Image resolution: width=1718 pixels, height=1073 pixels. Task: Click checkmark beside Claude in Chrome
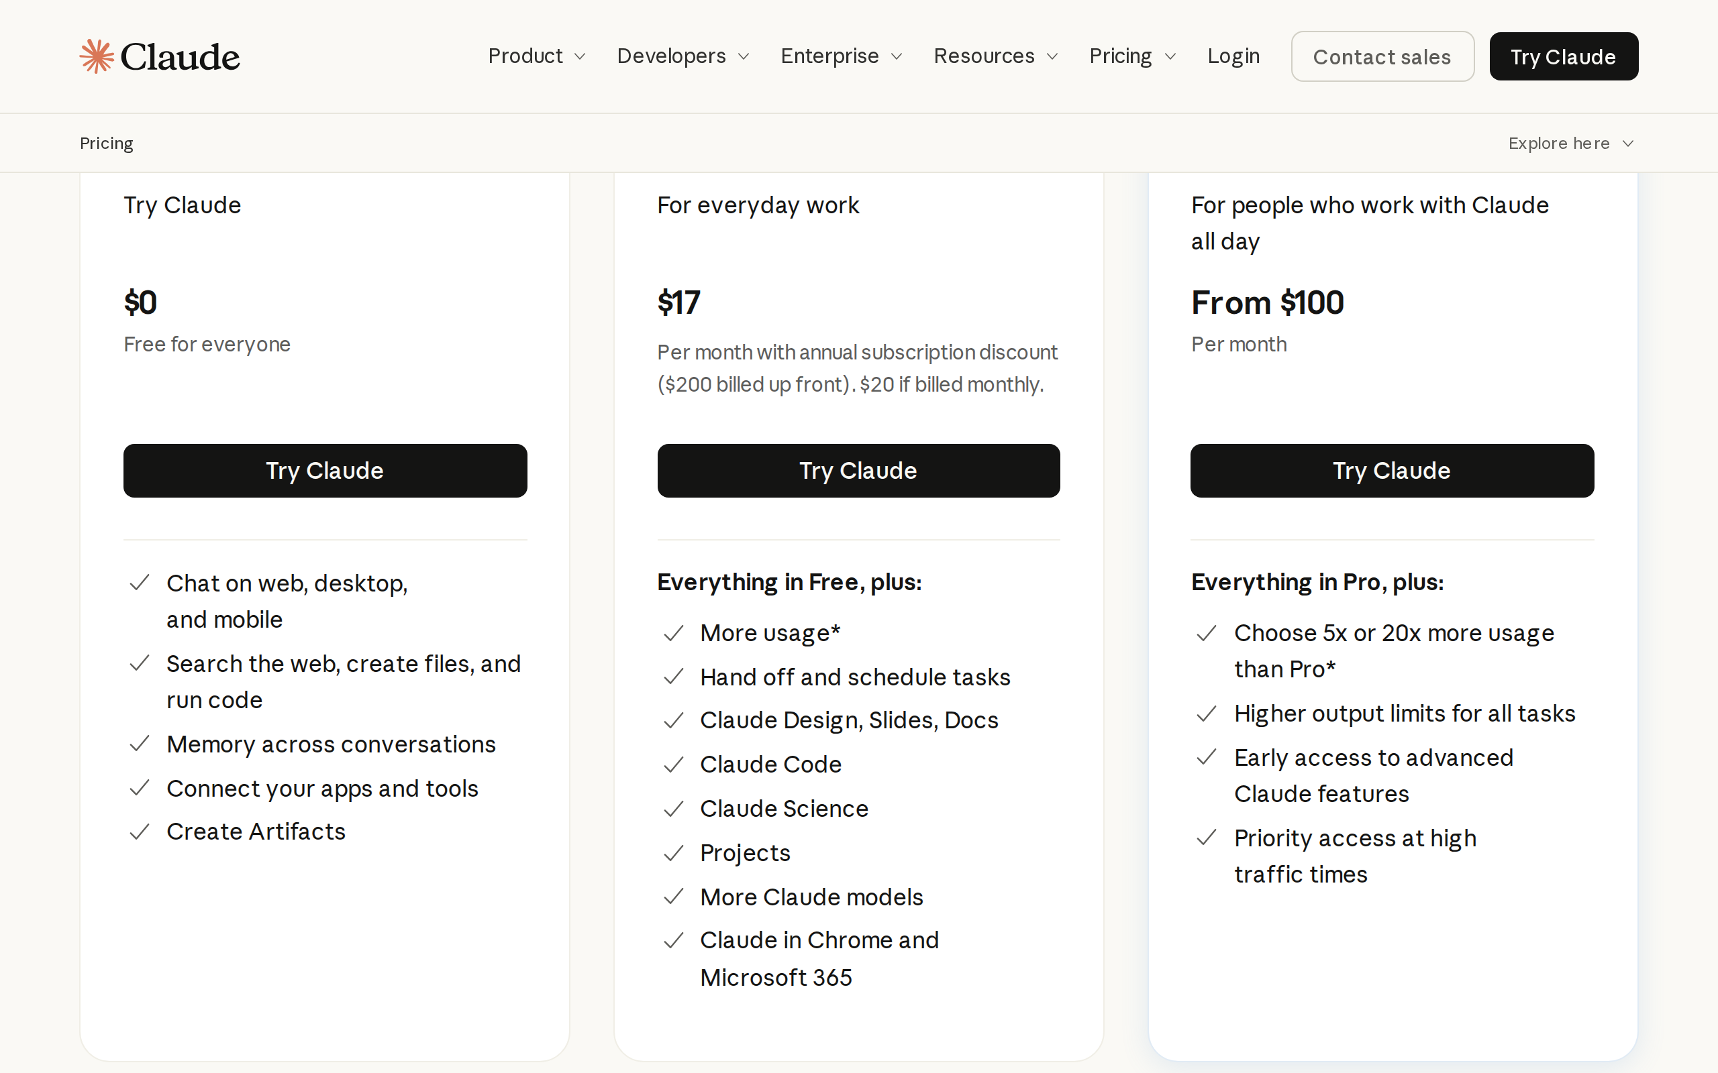(673, 940)
